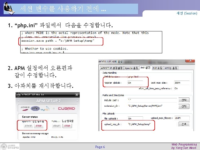200x150 pixels.
Task: Click the file uploads On field
Action: pos(135,119)
